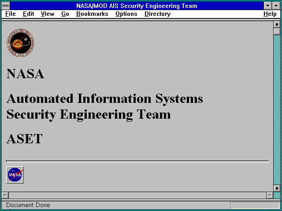Click the round NASA seal image
The image size is (282, 211).
(20, 43)
